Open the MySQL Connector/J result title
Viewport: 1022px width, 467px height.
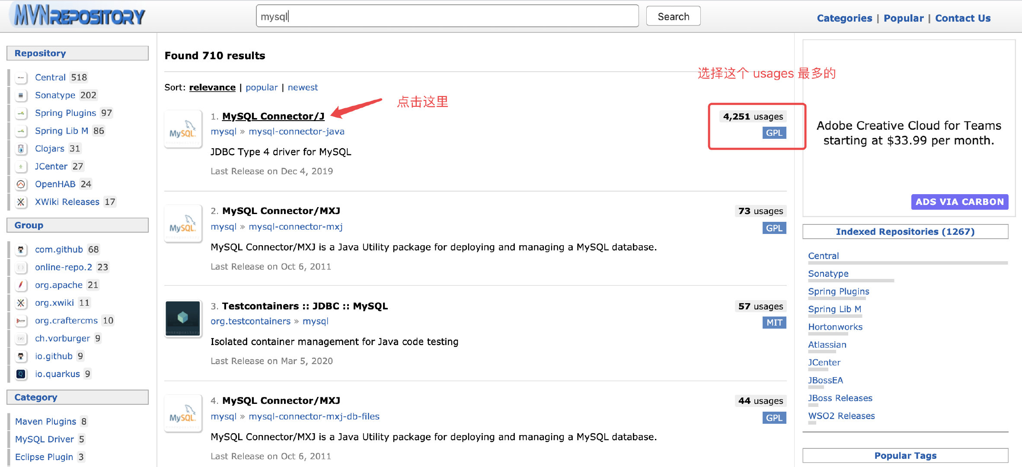click(x=273, y=116)
